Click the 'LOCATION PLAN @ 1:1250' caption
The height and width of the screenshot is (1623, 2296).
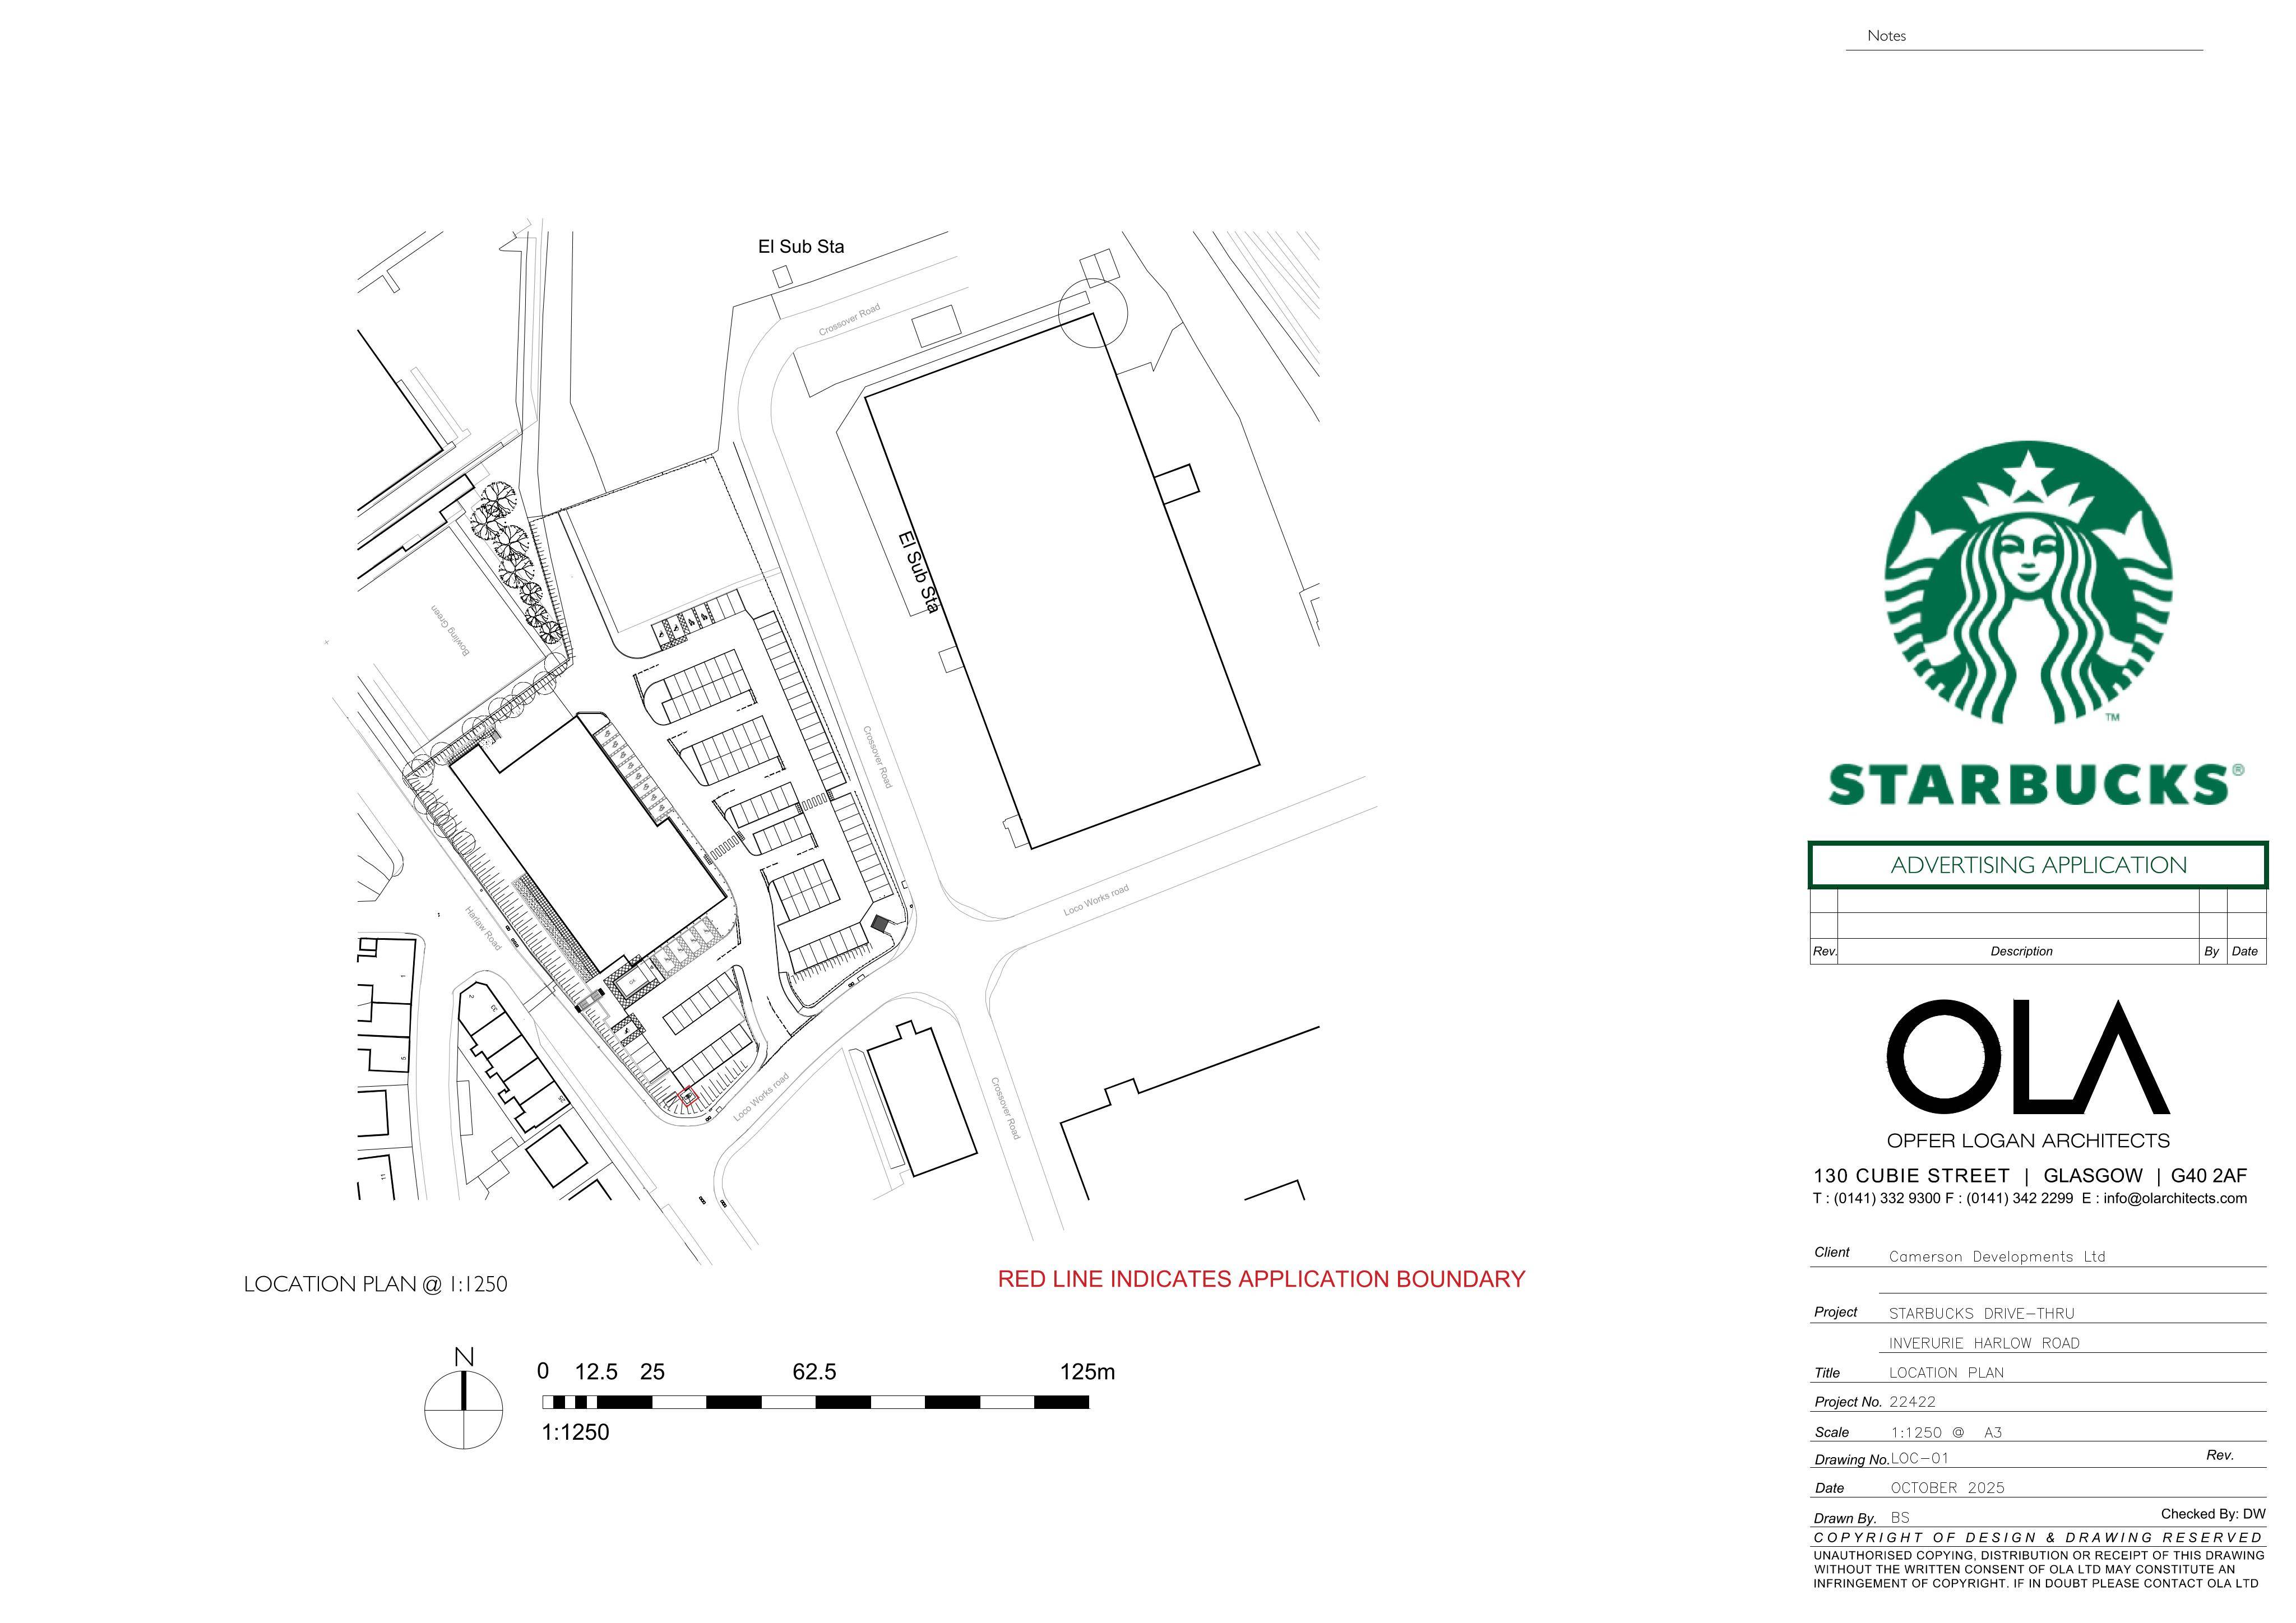(376, 1284)
